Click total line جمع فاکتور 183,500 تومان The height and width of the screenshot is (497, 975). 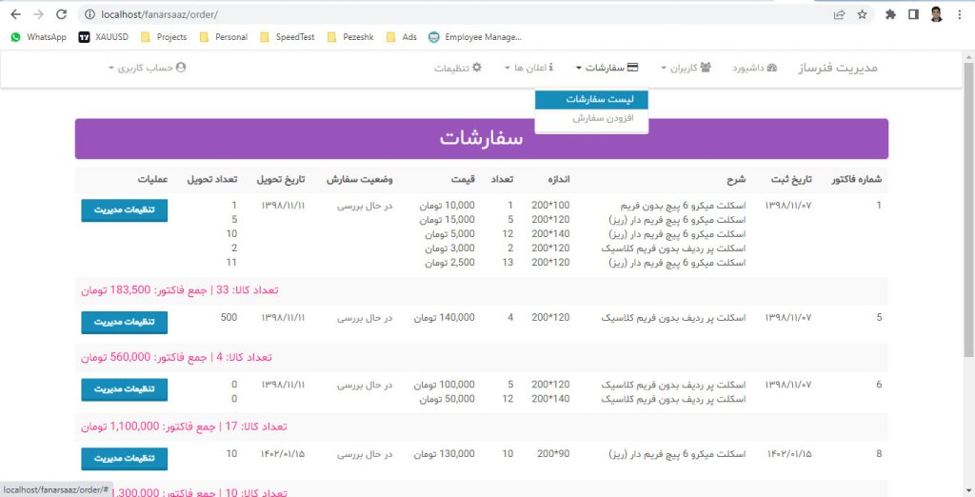click(x=180, y=290)
